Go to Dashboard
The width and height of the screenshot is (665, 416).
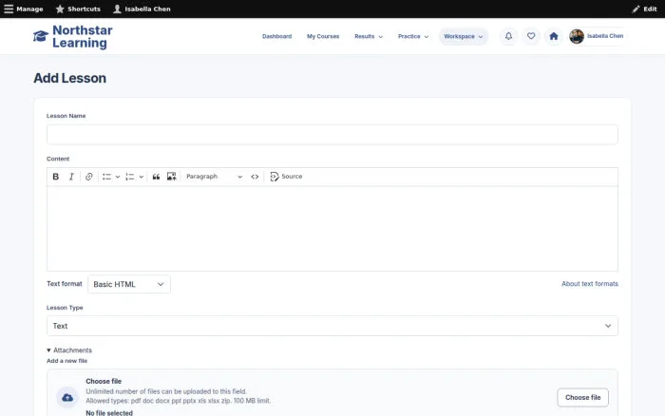coord(277,36)
